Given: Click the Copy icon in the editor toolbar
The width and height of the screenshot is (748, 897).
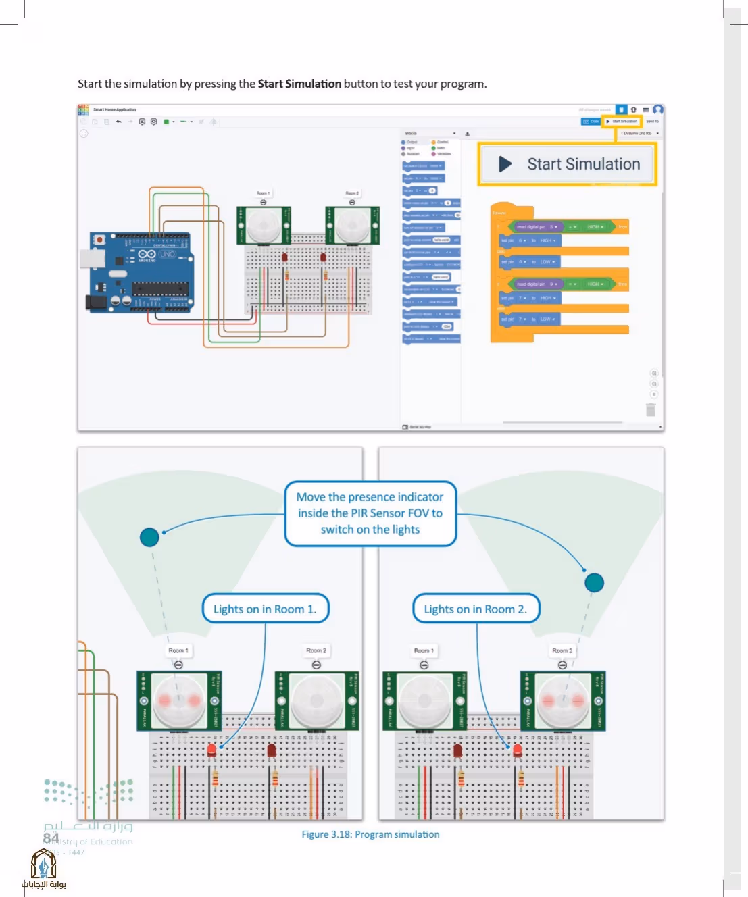Looking at the screenshot, I should pyautogui.click(x=84, y=122).
